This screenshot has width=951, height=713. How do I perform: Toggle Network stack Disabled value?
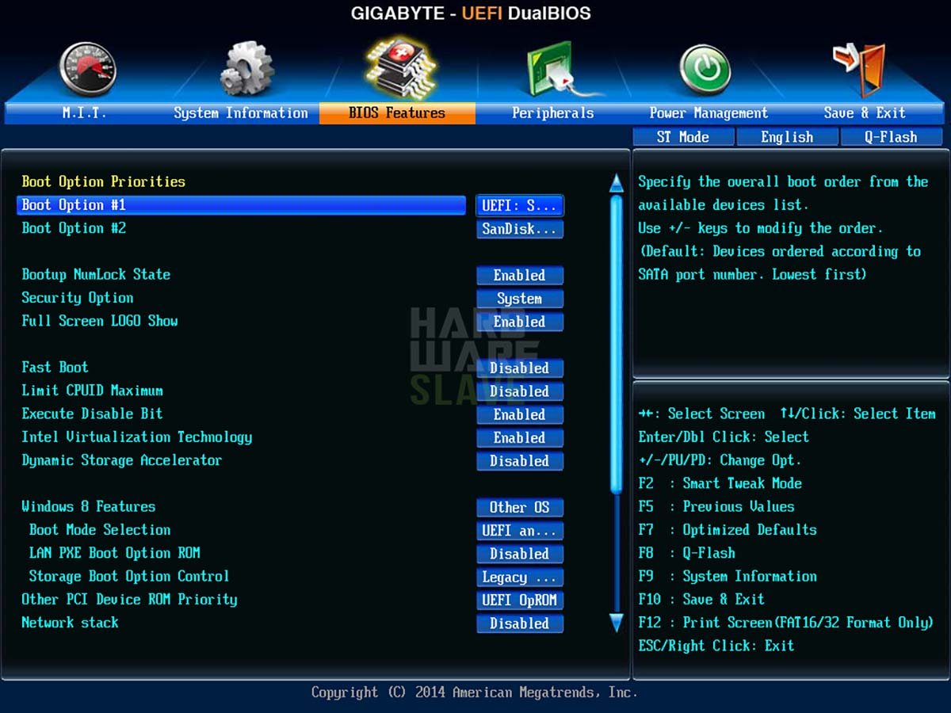(x=520, y=623)
